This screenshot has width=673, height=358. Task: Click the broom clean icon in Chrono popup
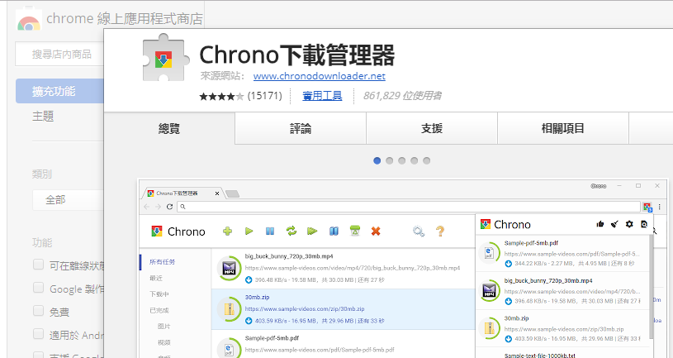click(614, 224)
